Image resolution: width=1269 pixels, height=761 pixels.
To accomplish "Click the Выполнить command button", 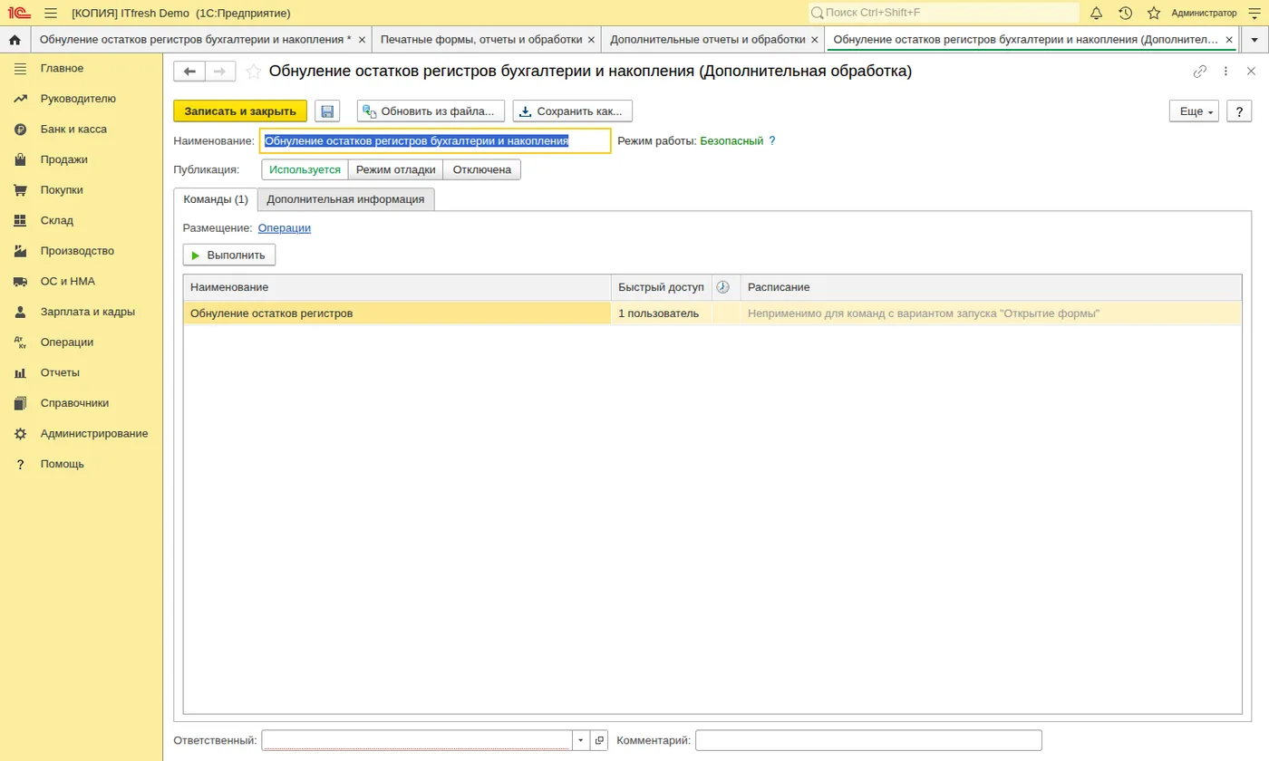I will tap(229, 255).
